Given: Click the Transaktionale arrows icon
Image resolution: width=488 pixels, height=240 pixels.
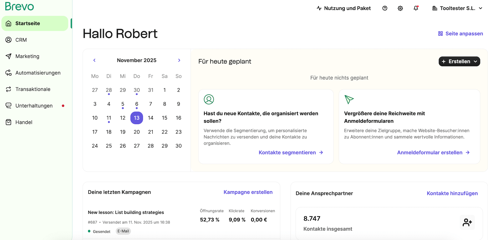Looking at the screenshot, I should pos(8,89).
